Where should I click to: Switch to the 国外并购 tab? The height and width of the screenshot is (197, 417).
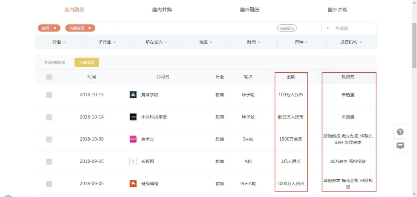click(337, 10)
